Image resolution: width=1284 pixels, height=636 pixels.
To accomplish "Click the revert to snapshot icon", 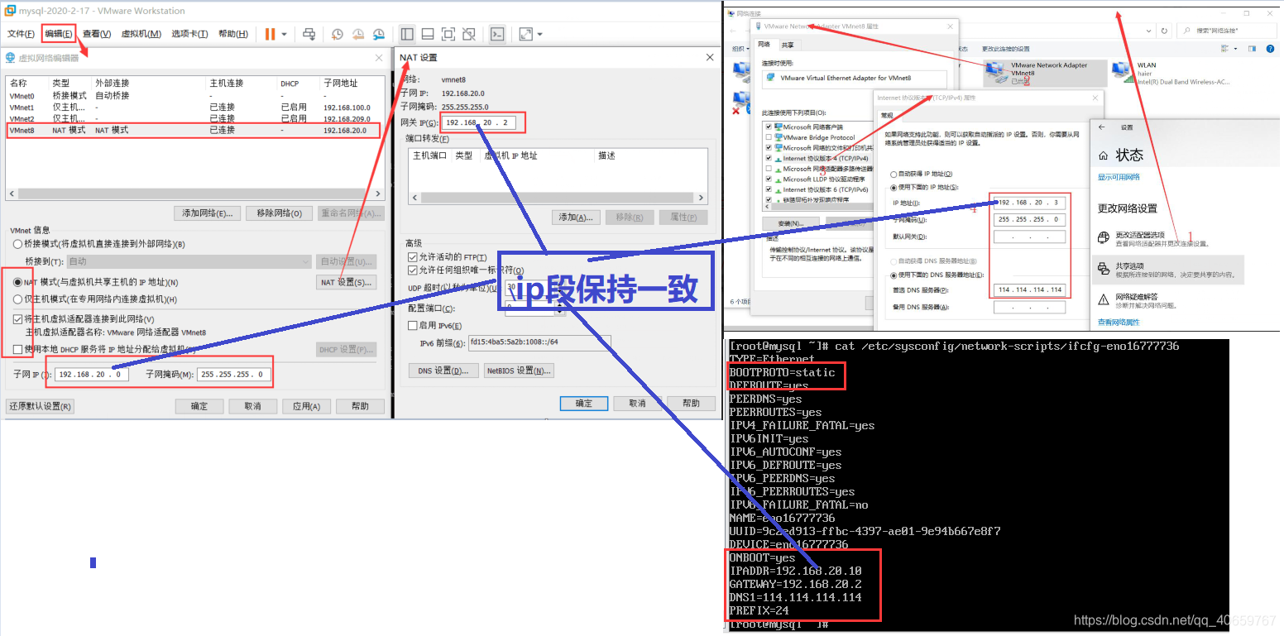I will (x=358, y=34).
